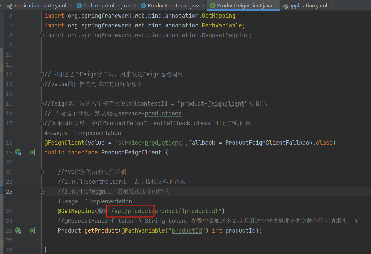Click the class icon on OrderController.java tab
This screenshot has width=371, height=254.
click(80, 5)
